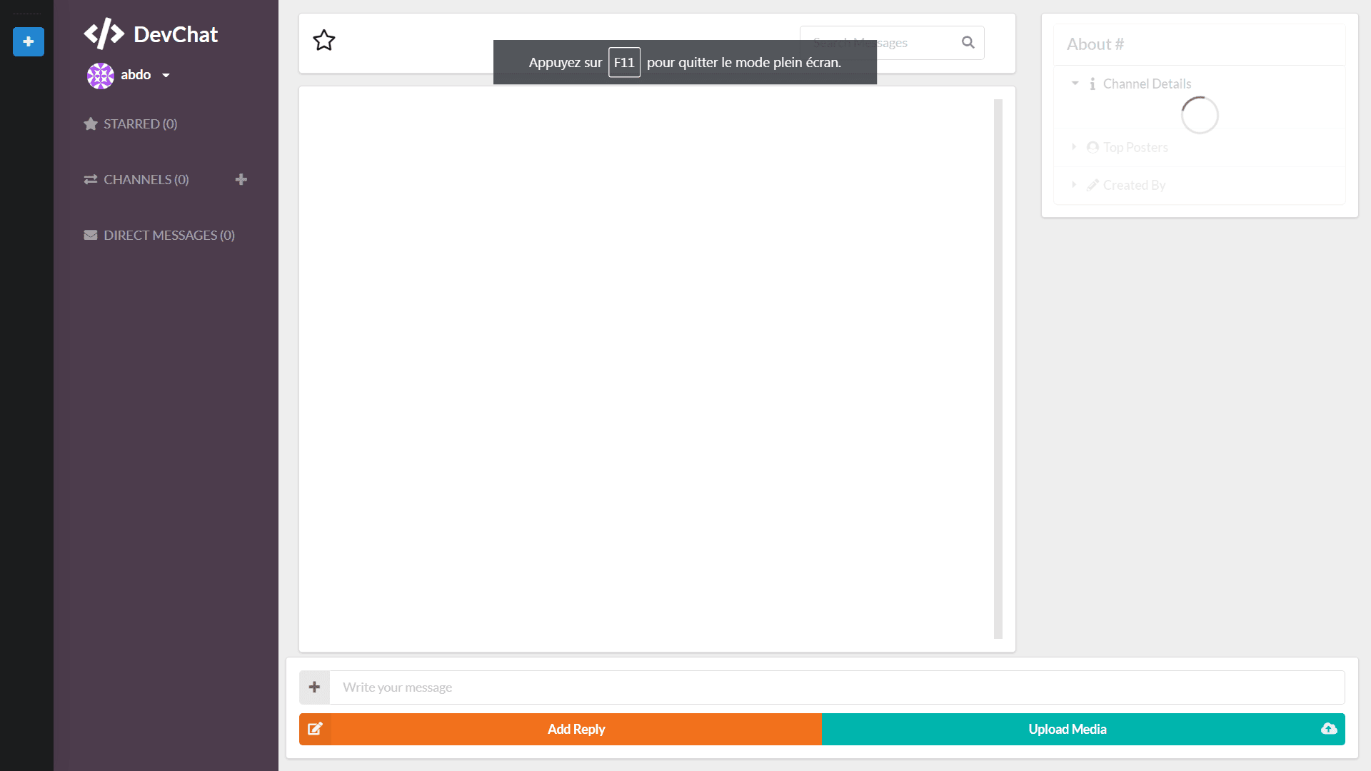The height and width of the screenshot is (771, 1371).
Task: Click the Add message (+) input icon
Action: click(x=314, y=687)
